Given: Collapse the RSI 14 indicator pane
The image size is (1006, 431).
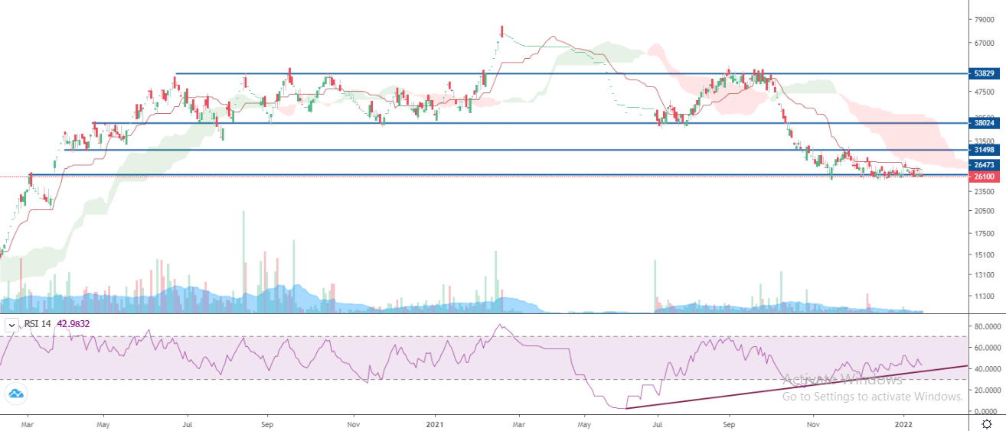Looking at the screenshot, I should pos(11,324).
